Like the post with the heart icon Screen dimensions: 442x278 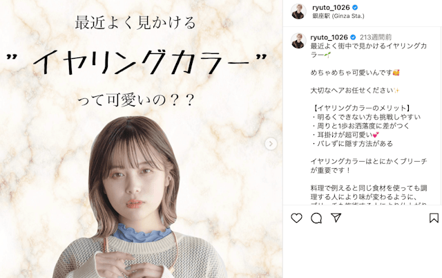(296, 218)
